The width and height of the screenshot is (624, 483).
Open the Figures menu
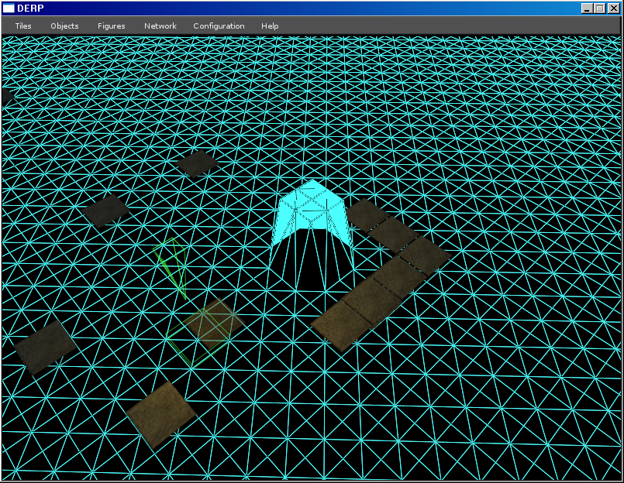click(x=112, y=26)
